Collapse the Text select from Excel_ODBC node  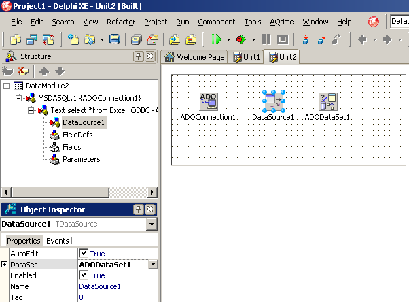31,110
